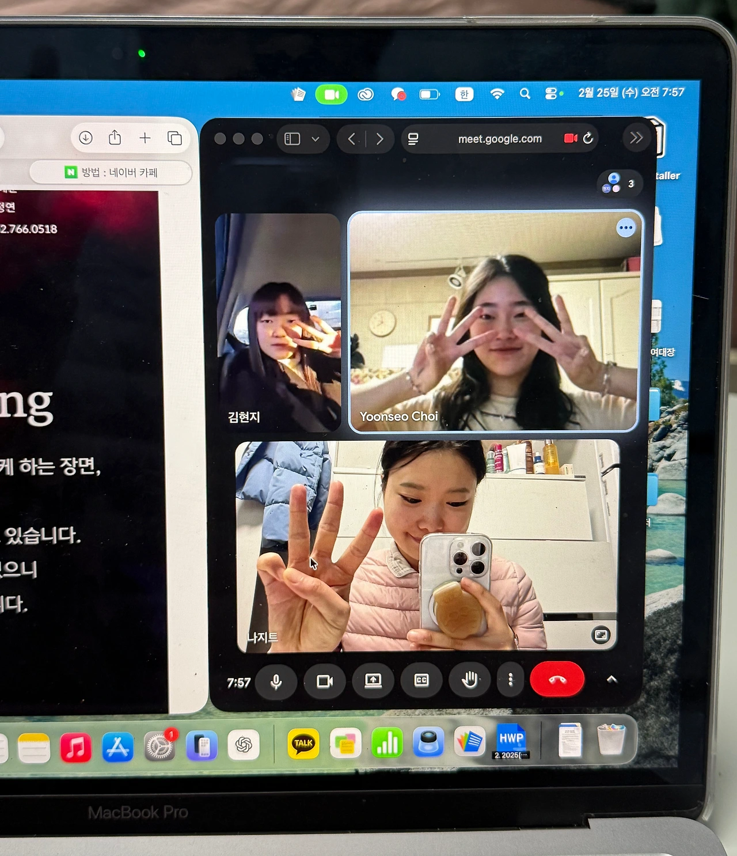This screenshot has width=737, height=856.
Task: Open the colorful document app in the Dock
Action: pyautogui.click(x=470, y=741)
